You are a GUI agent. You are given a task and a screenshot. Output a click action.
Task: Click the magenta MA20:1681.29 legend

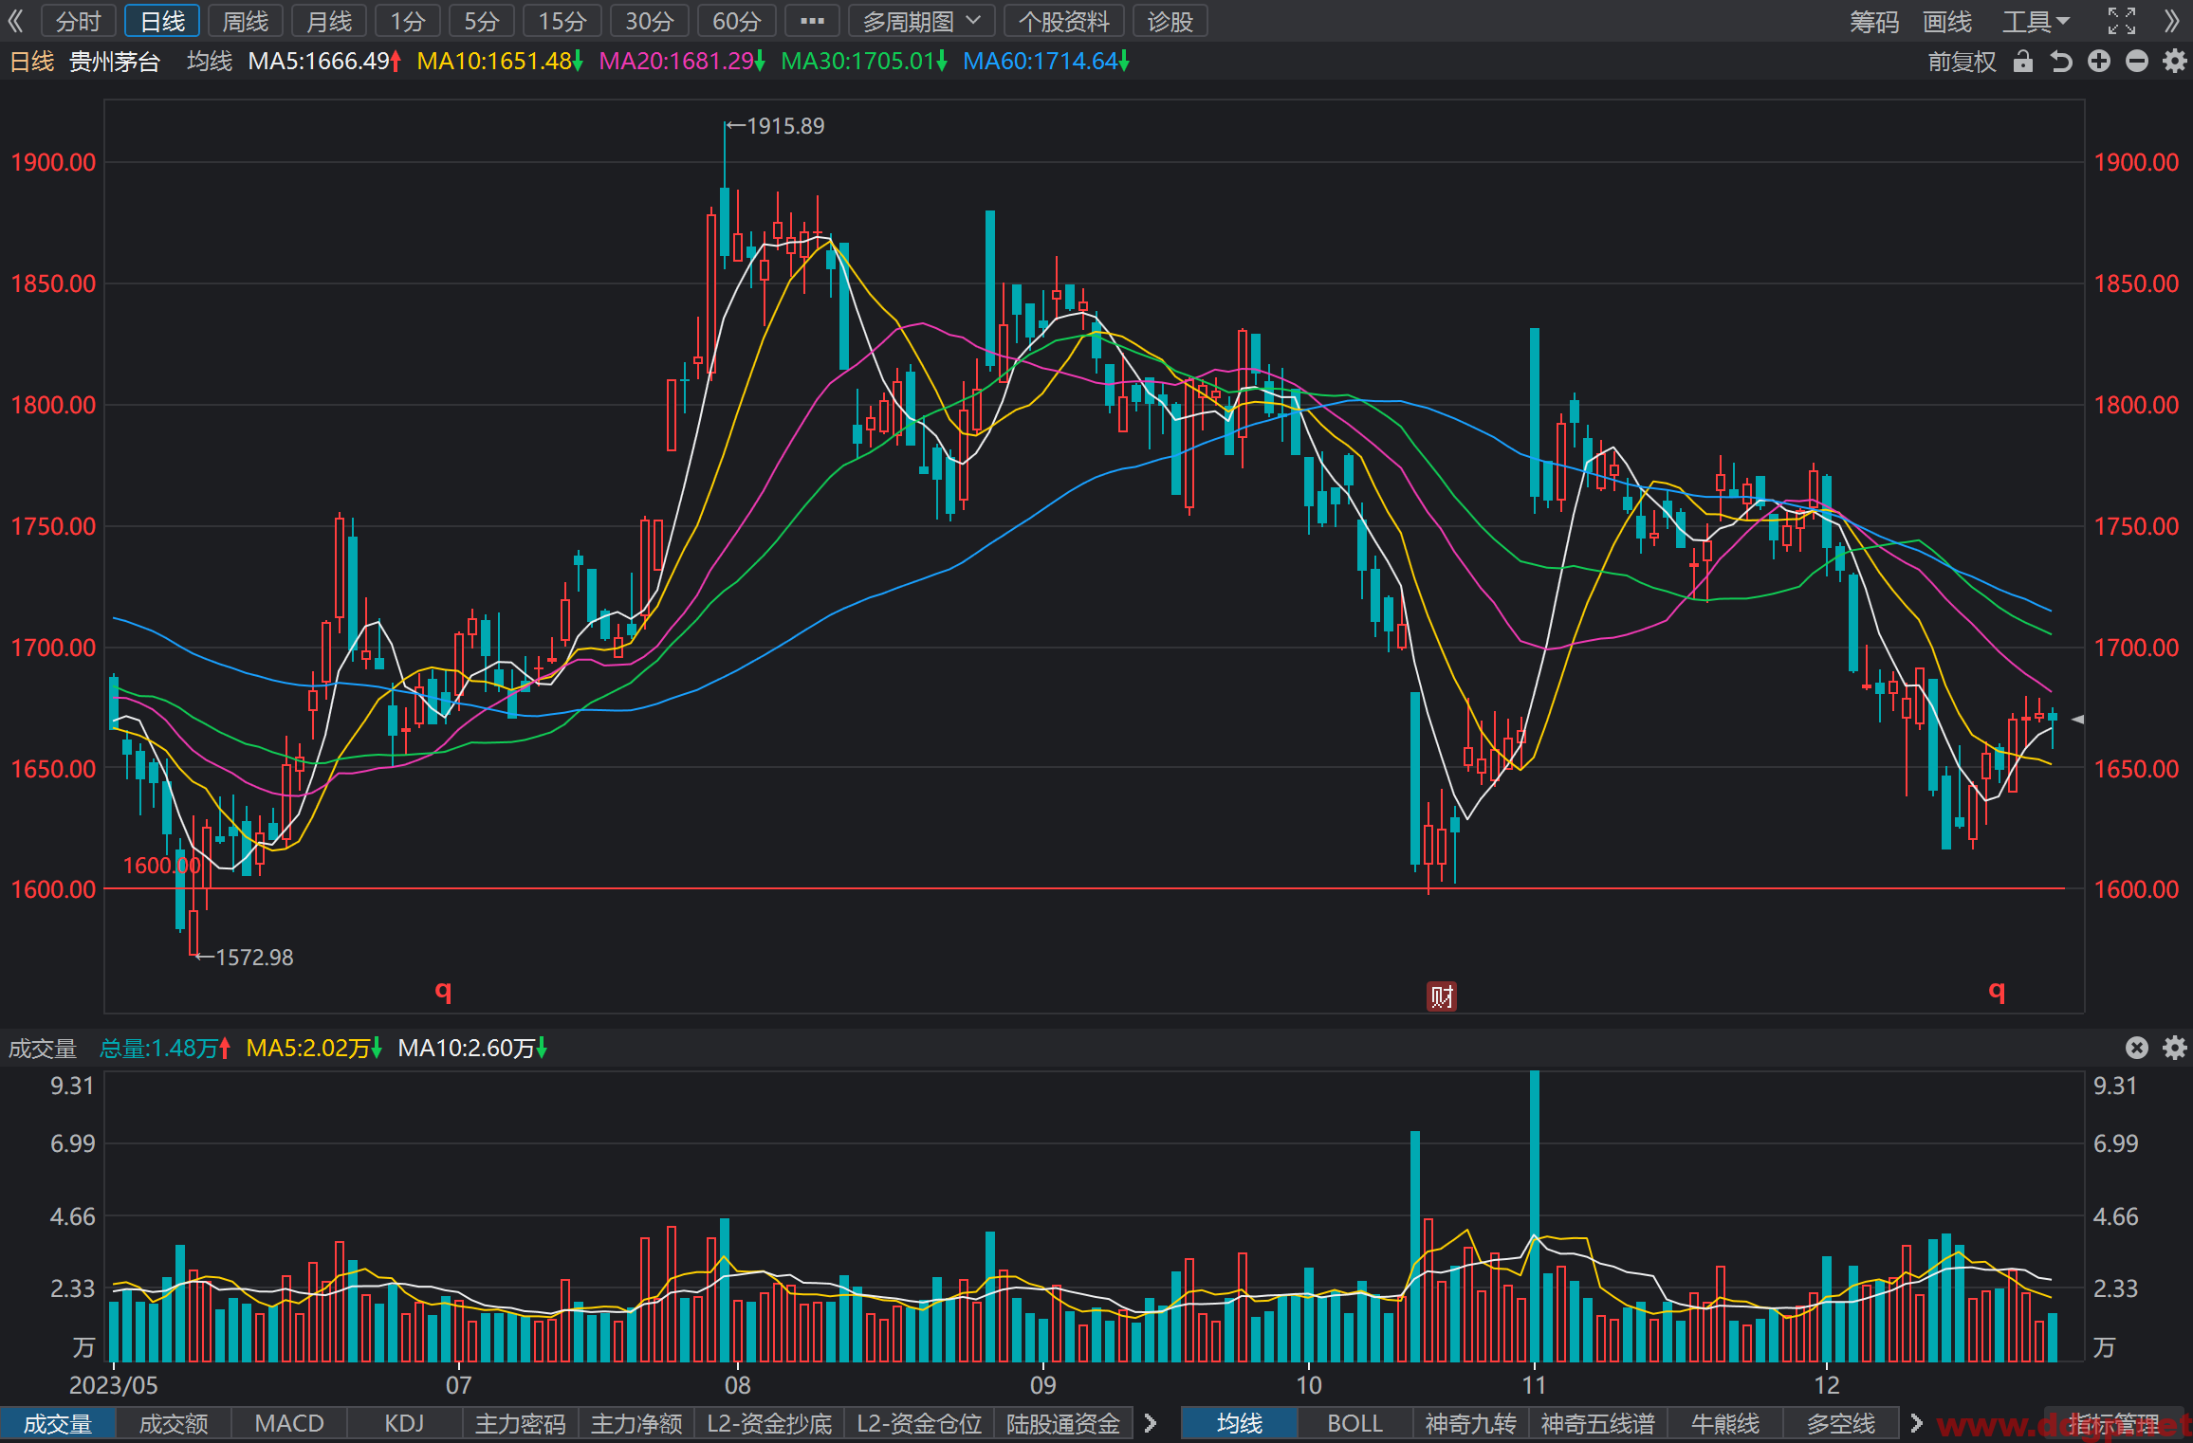(x=682, y=62)
